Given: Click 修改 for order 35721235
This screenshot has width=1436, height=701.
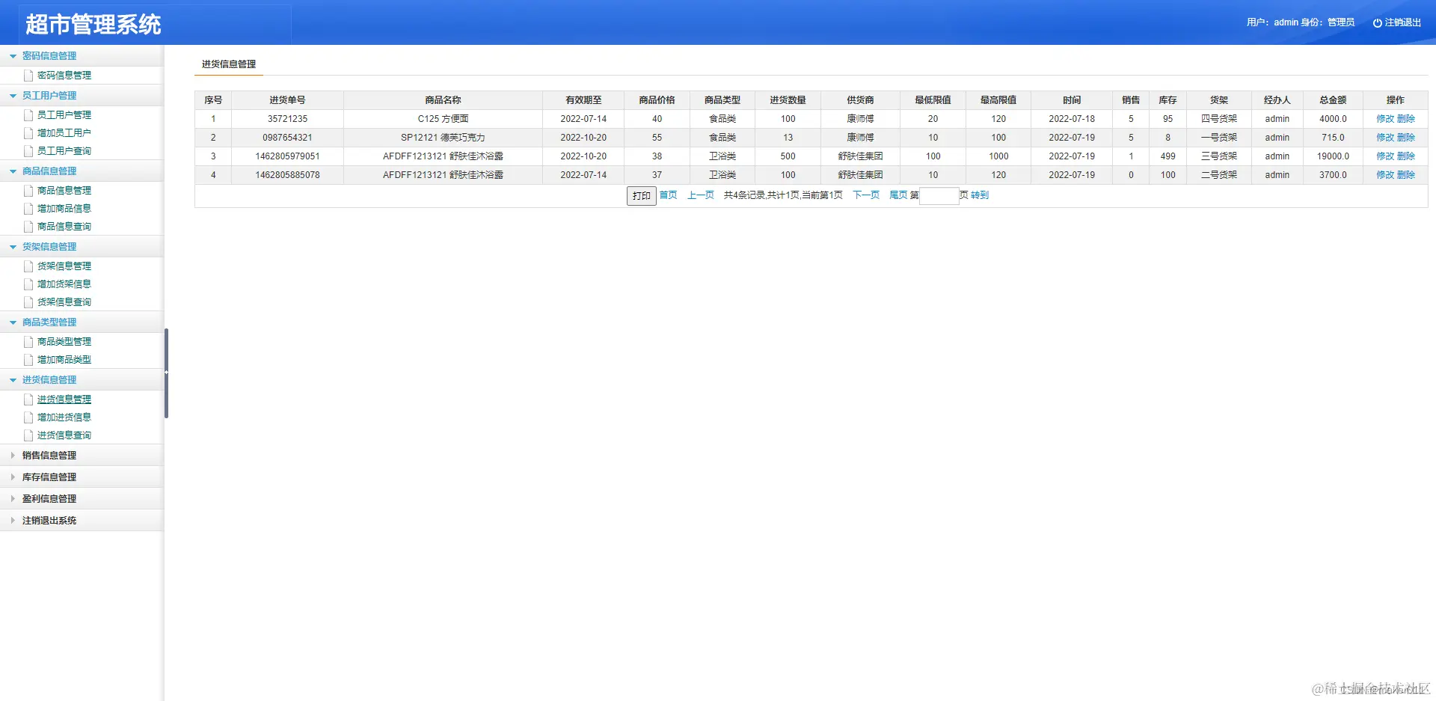Looking at the screenshot, I should pyautogui.click(x=1385, y=119).
